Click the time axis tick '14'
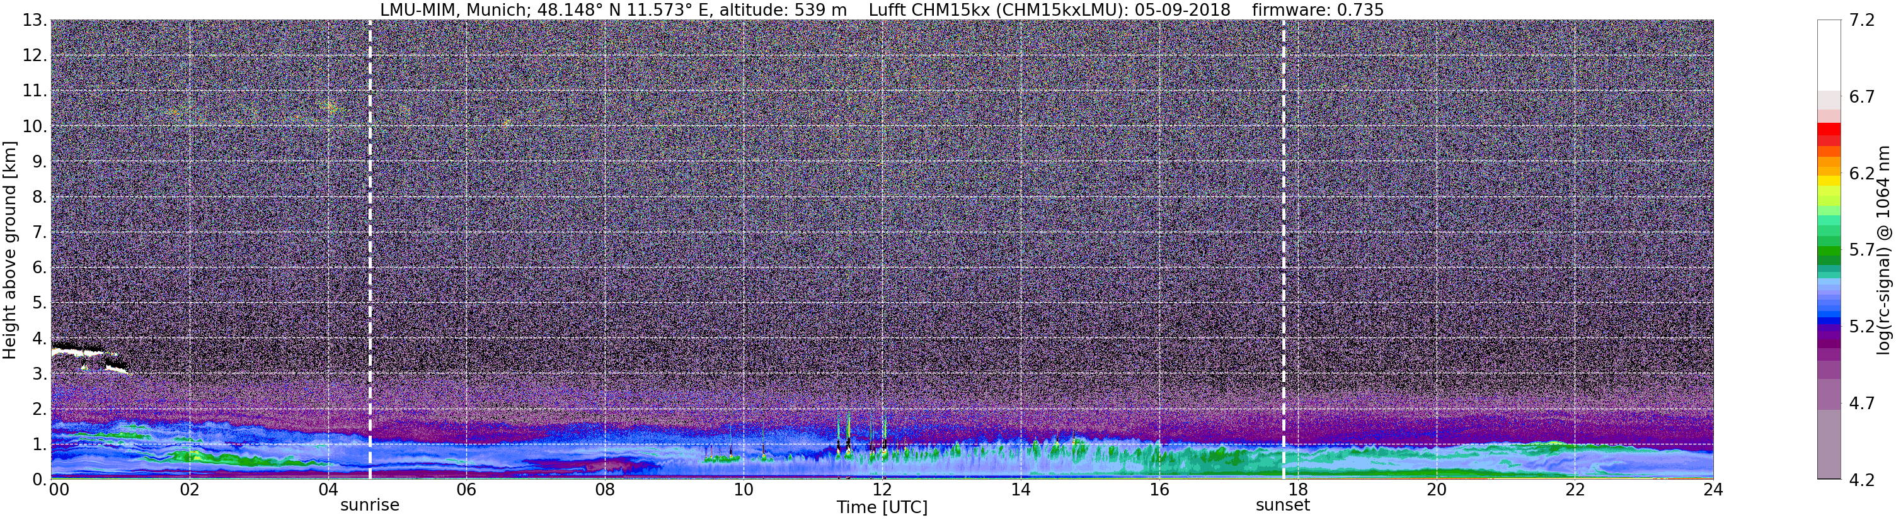Viewport: 1896px width, 520px height. 1021,490
